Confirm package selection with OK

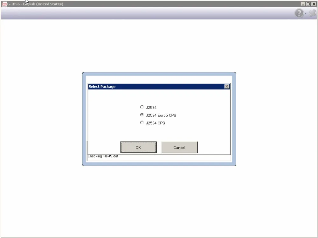(x=138, y=147)
